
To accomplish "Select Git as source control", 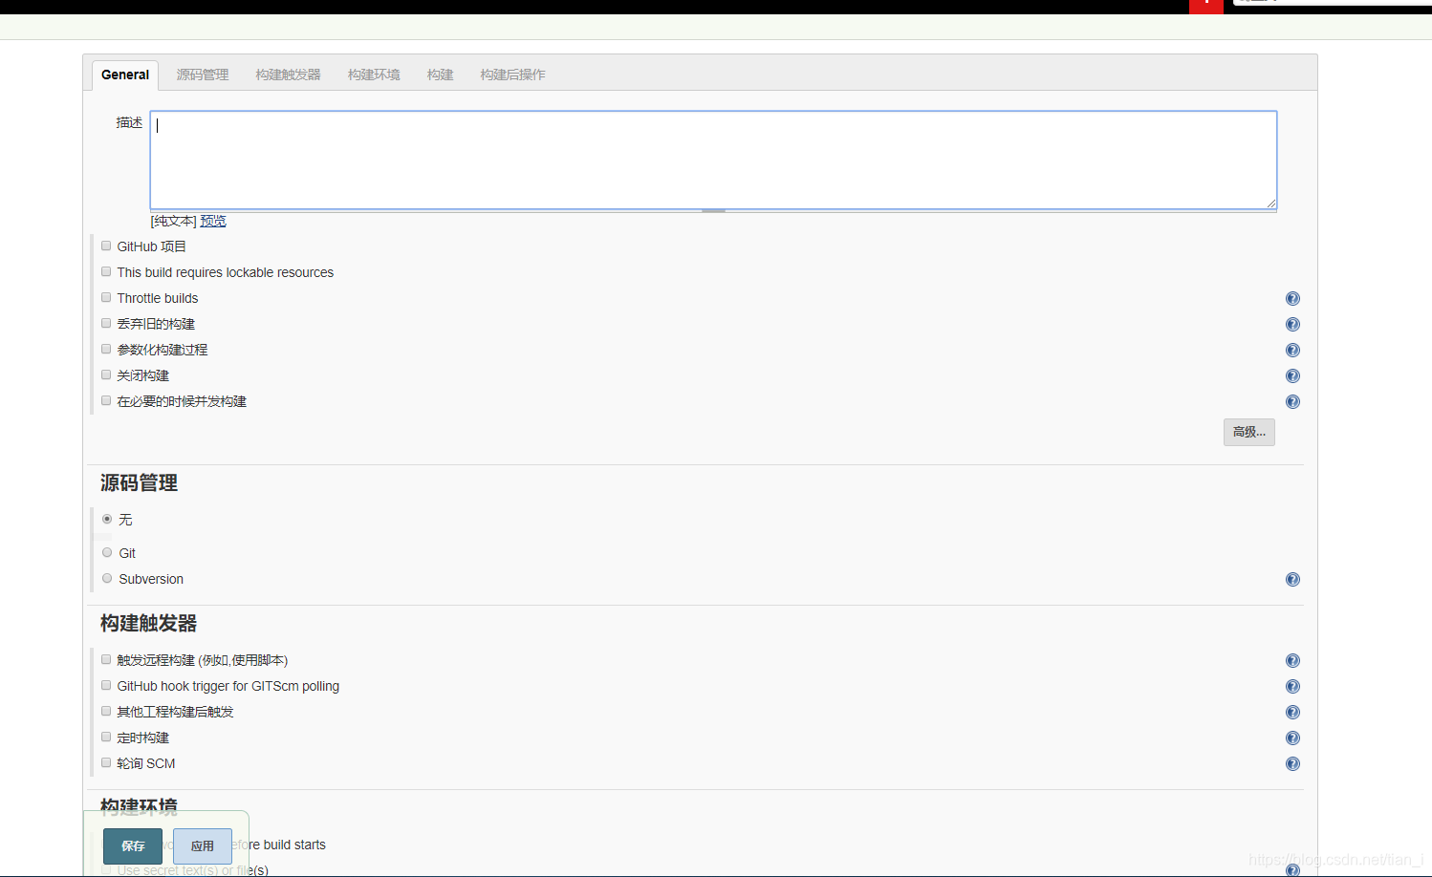I will click(x=107, y=552).
